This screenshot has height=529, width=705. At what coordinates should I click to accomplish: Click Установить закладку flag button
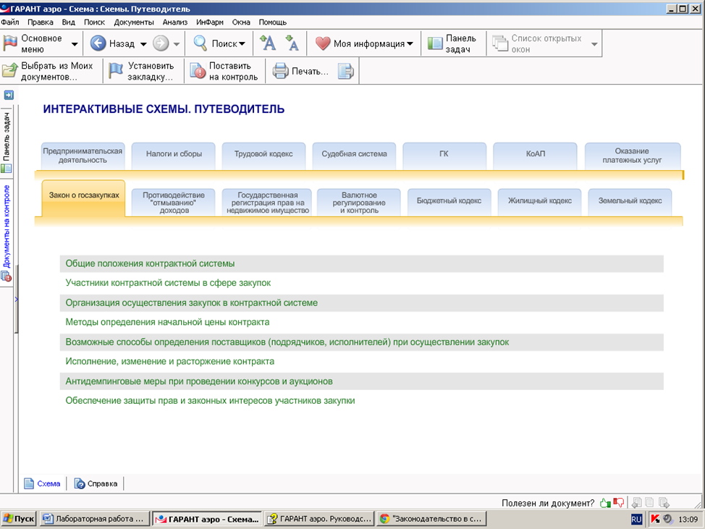pos(142,71)
